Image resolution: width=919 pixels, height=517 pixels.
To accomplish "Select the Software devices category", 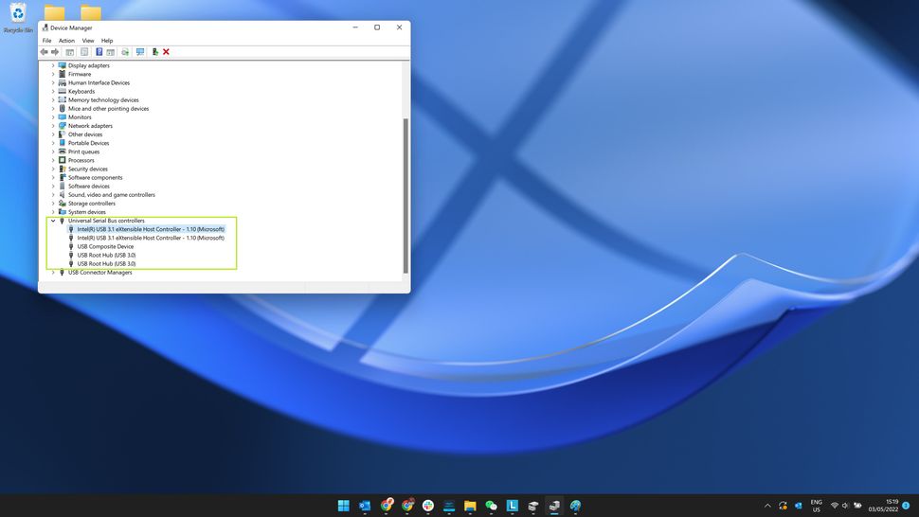I will 88,187.
